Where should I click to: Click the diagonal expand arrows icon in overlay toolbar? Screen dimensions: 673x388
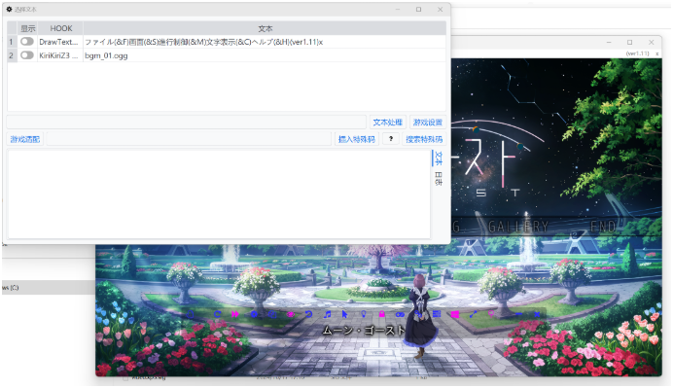tap(473, 314)
